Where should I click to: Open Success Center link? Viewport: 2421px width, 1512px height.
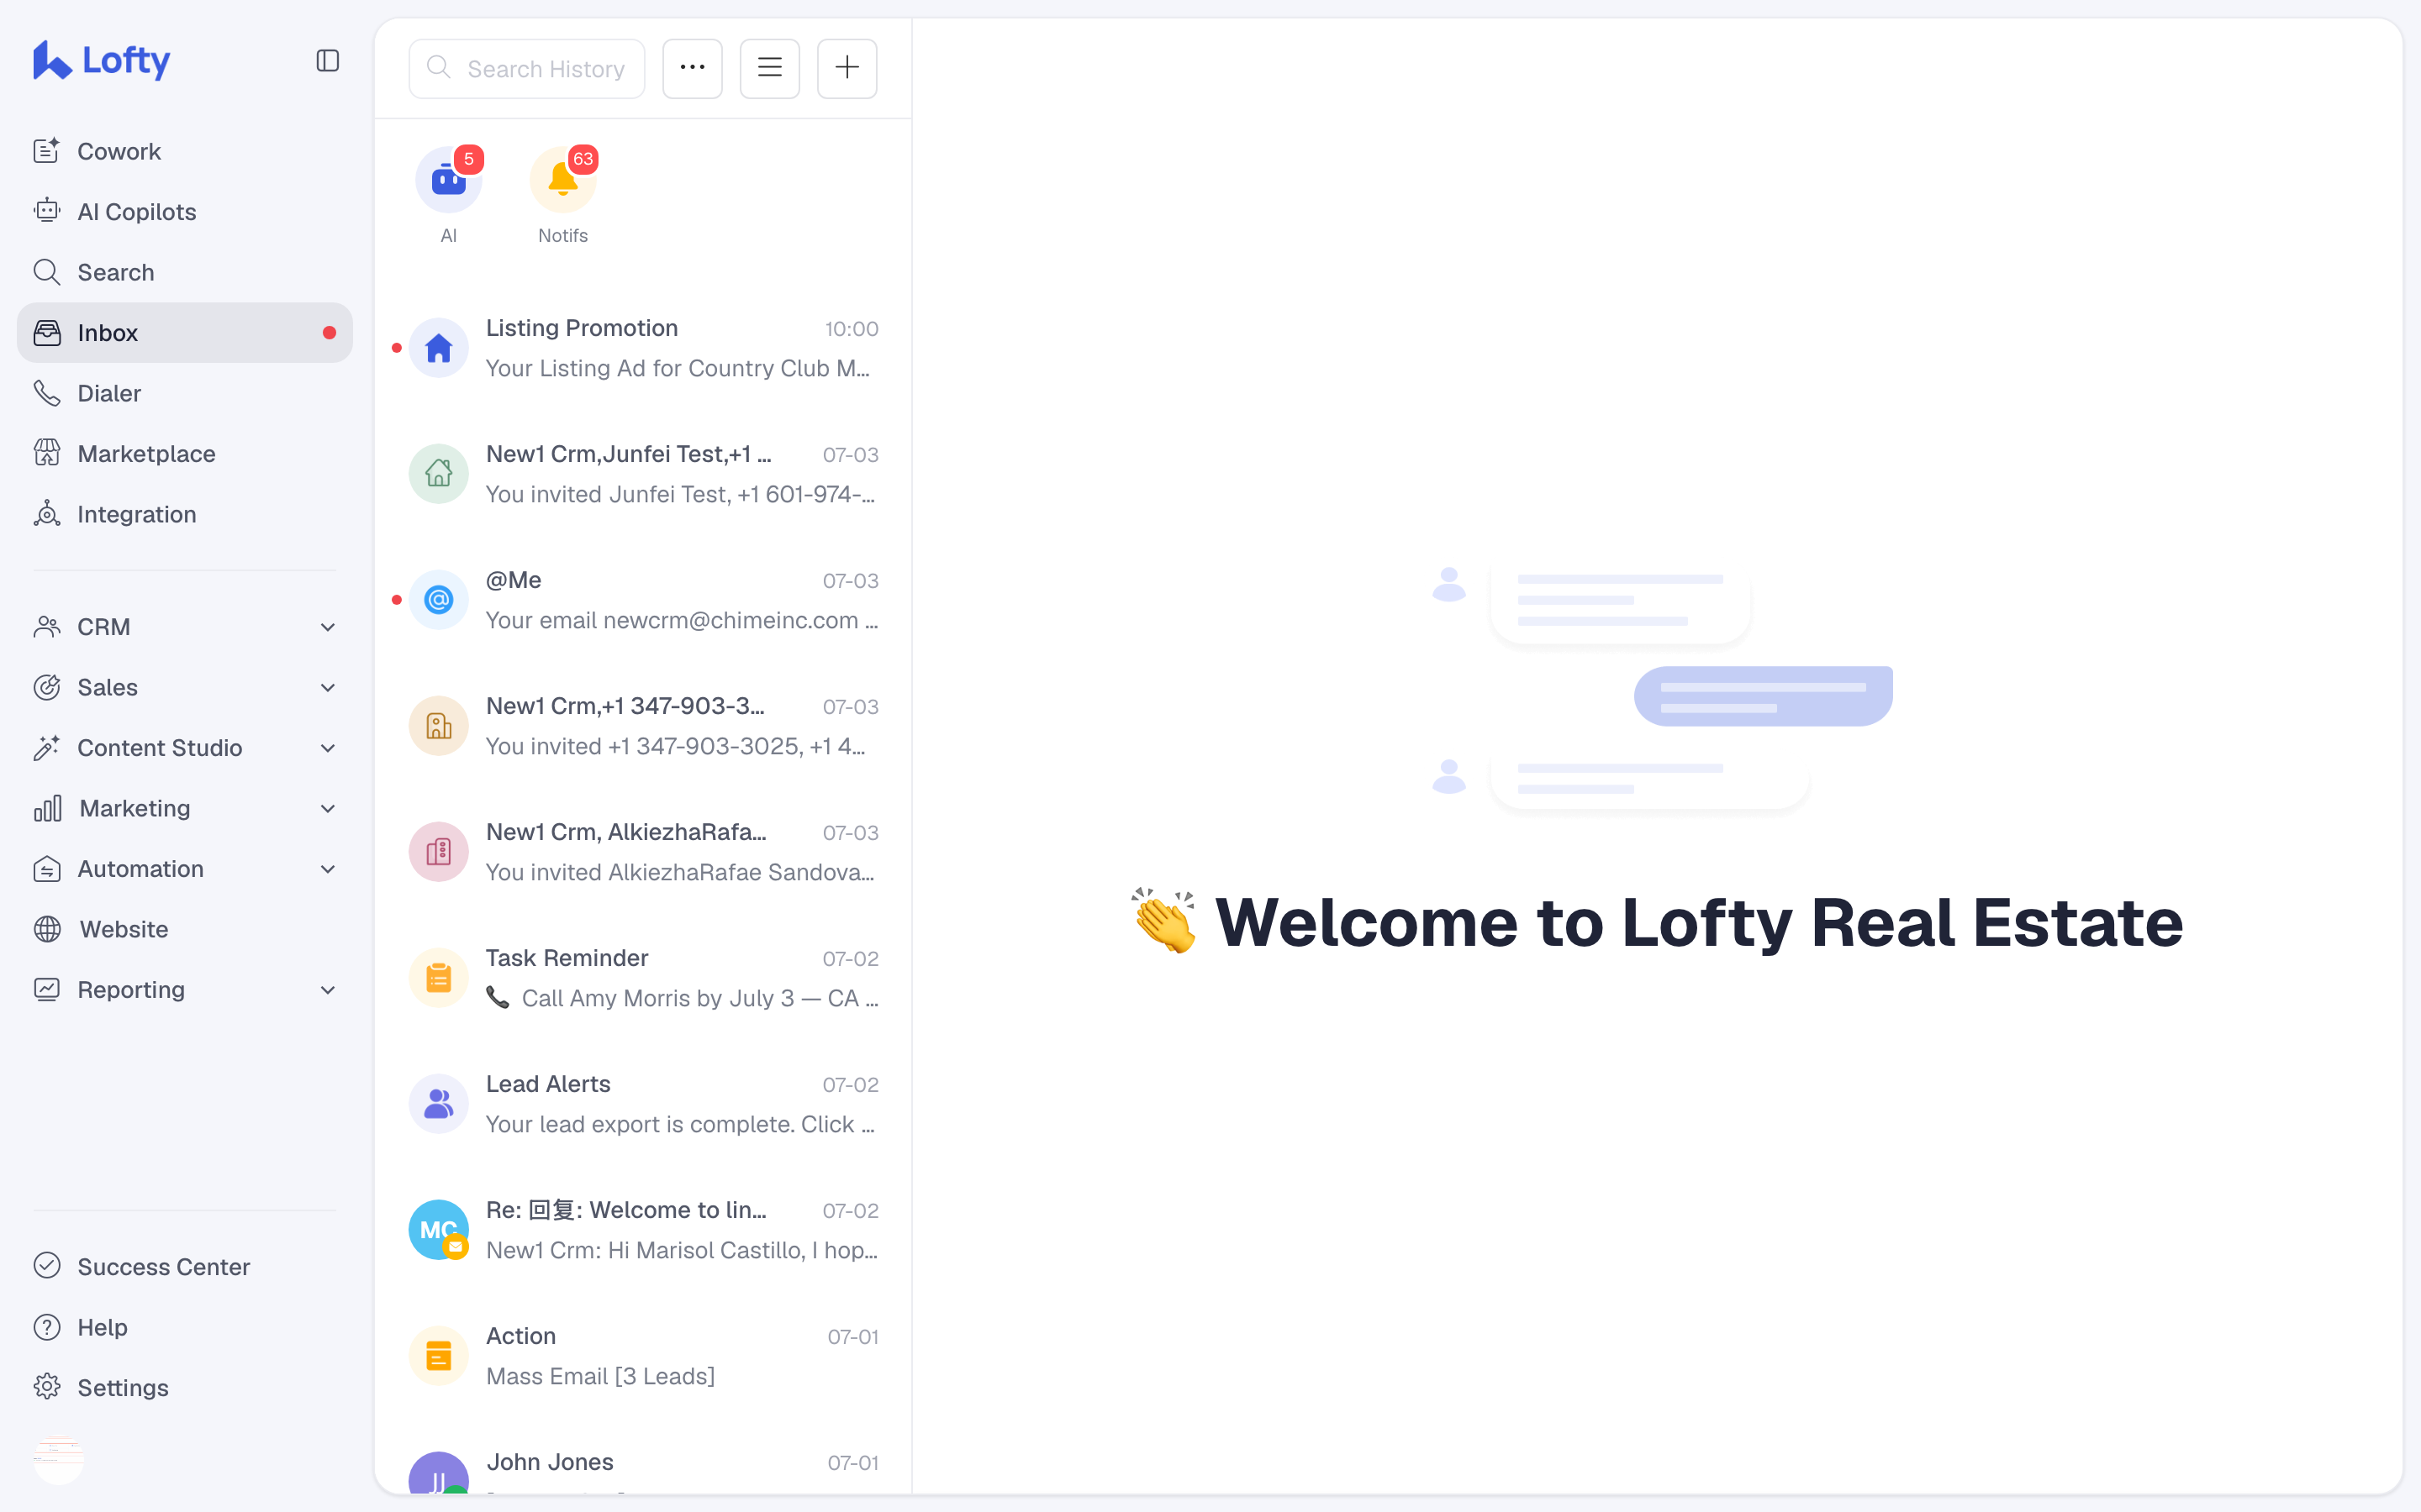(x=185, y=1267)
